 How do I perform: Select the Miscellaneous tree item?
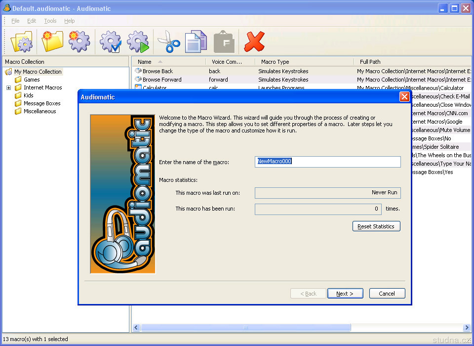click(40, 111)
